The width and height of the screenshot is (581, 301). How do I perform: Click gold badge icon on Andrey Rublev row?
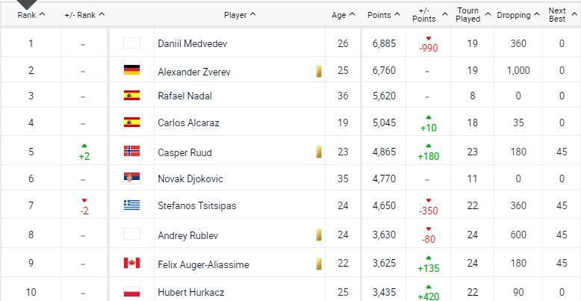tap(319, 235)
